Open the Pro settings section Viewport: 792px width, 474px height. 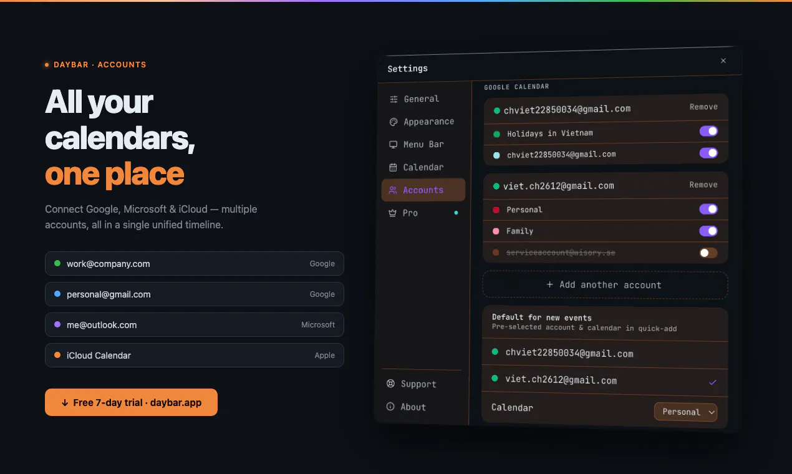423,213
